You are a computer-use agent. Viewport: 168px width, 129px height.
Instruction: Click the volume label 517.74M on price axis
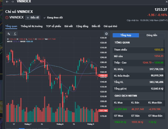pos(103,111)
